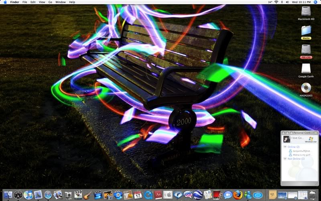The width and height of the screenshot is (321, 201).
Task: Restore the white minimized window in Dock
Action: (x=293, y=195)
